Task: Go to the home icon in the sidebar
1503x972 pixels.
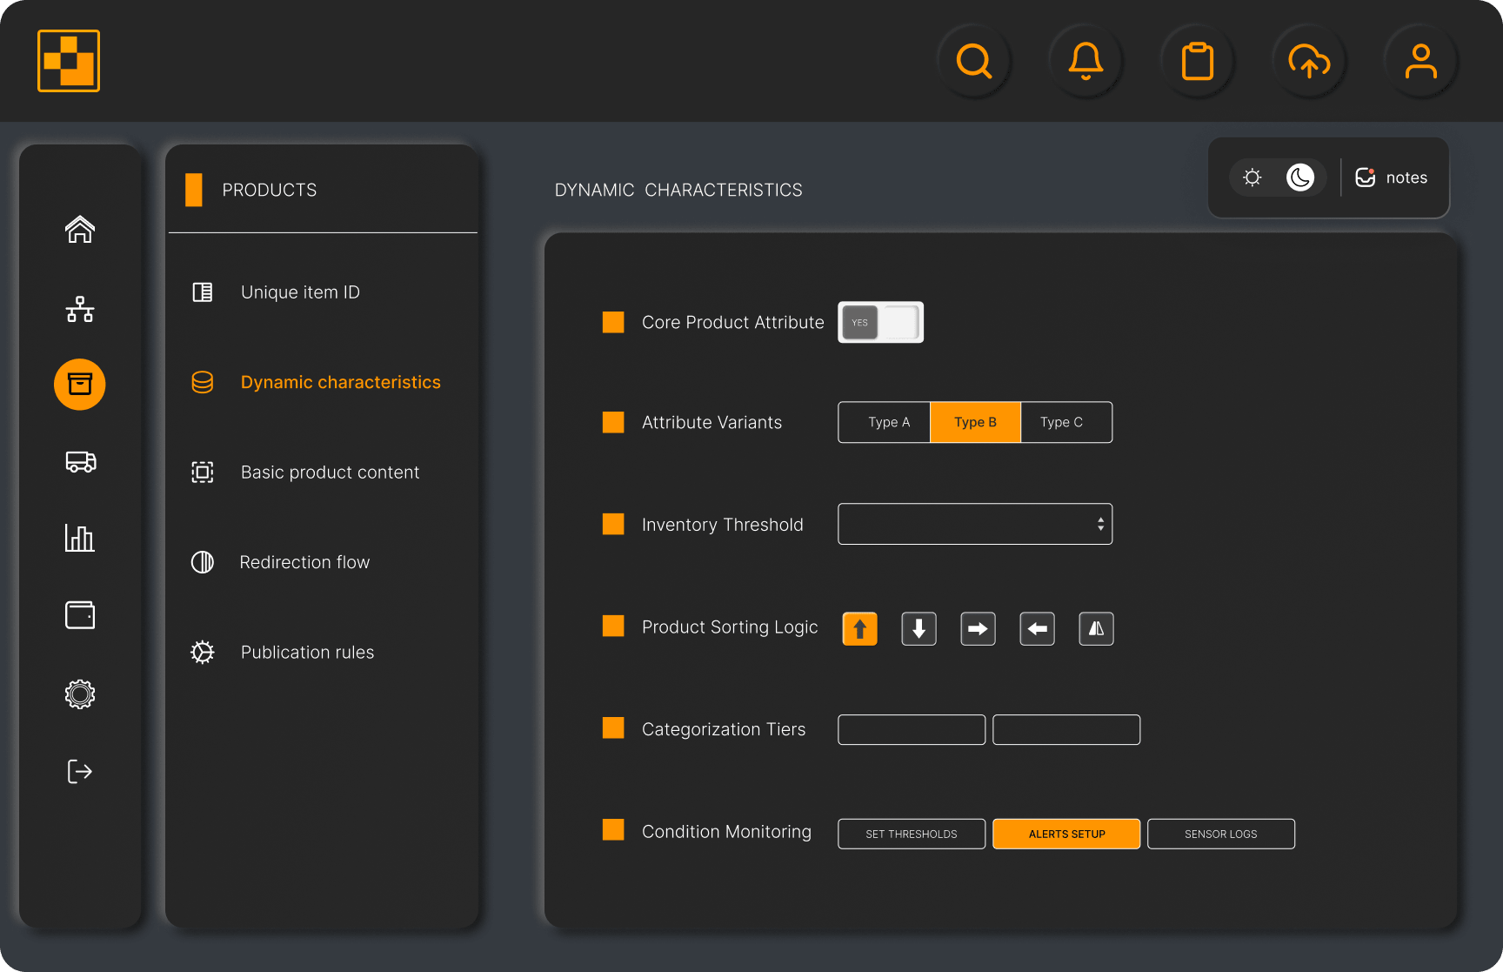Action: click(x=80, y=230)
